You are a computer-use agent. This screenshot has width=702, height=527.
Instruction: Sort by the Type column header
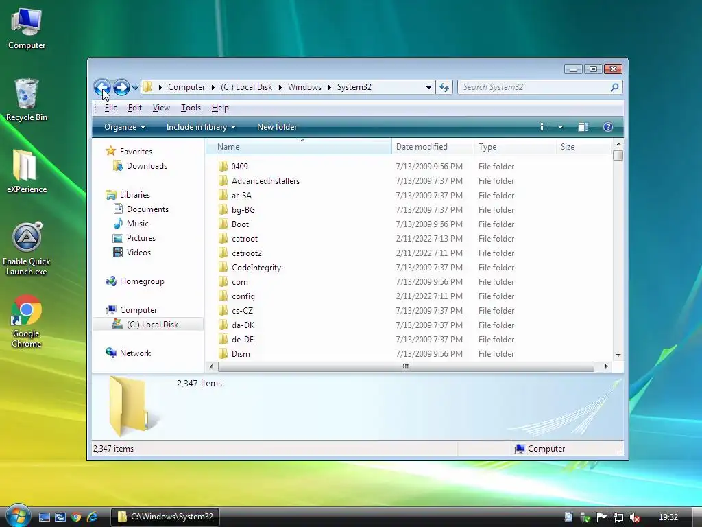[515, 147]
